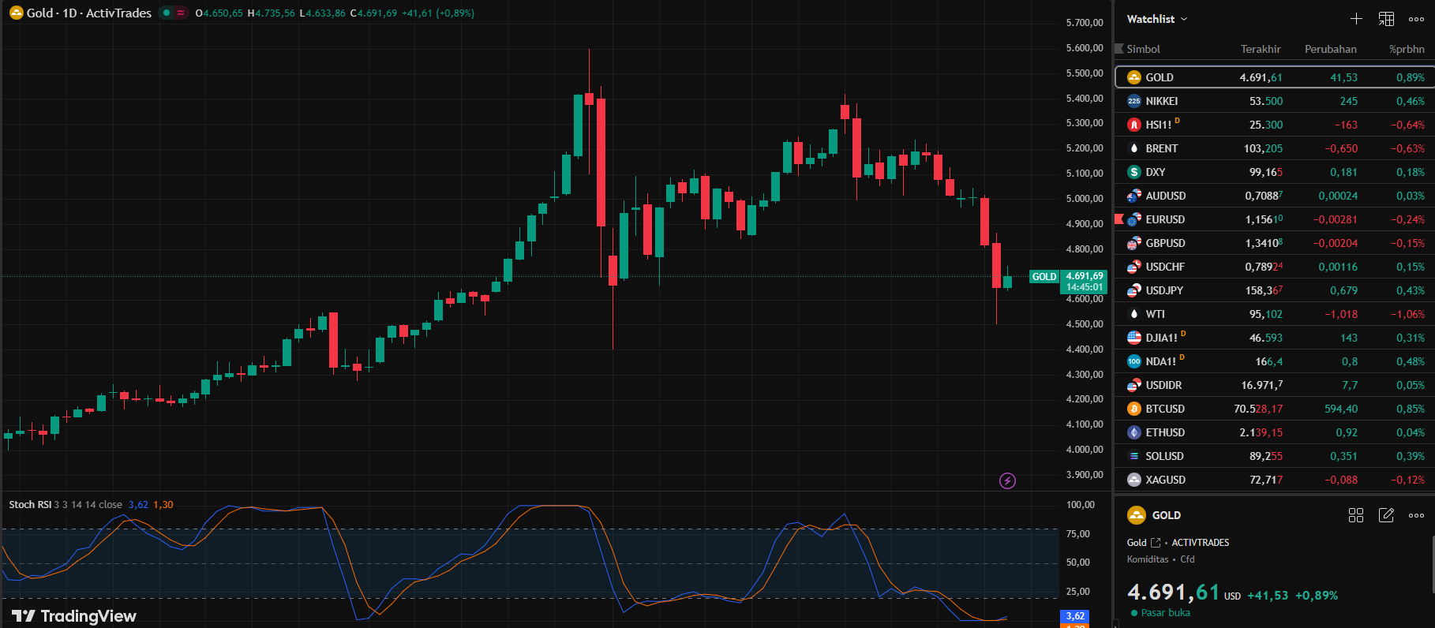The width and height of the screenshot is (1435, 628).
Task: Click the edit note icon in GOLD details
Action: pyautogui.click(x=1386, y=515)
